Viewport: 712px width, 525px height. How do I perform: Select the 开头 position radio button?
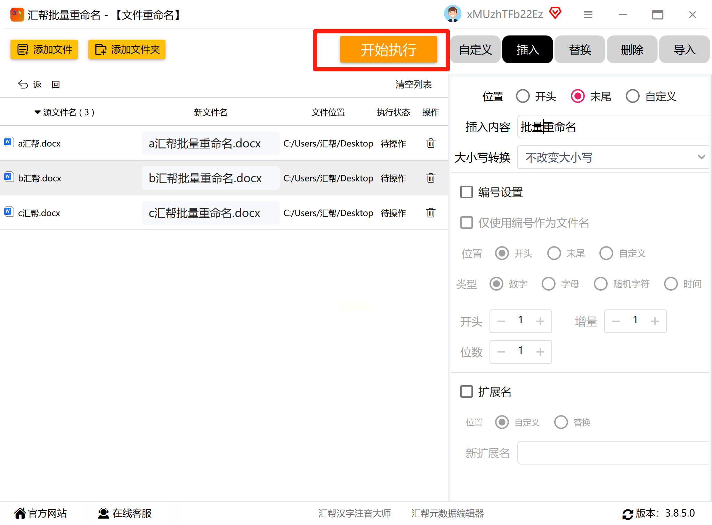pos(523,96)
